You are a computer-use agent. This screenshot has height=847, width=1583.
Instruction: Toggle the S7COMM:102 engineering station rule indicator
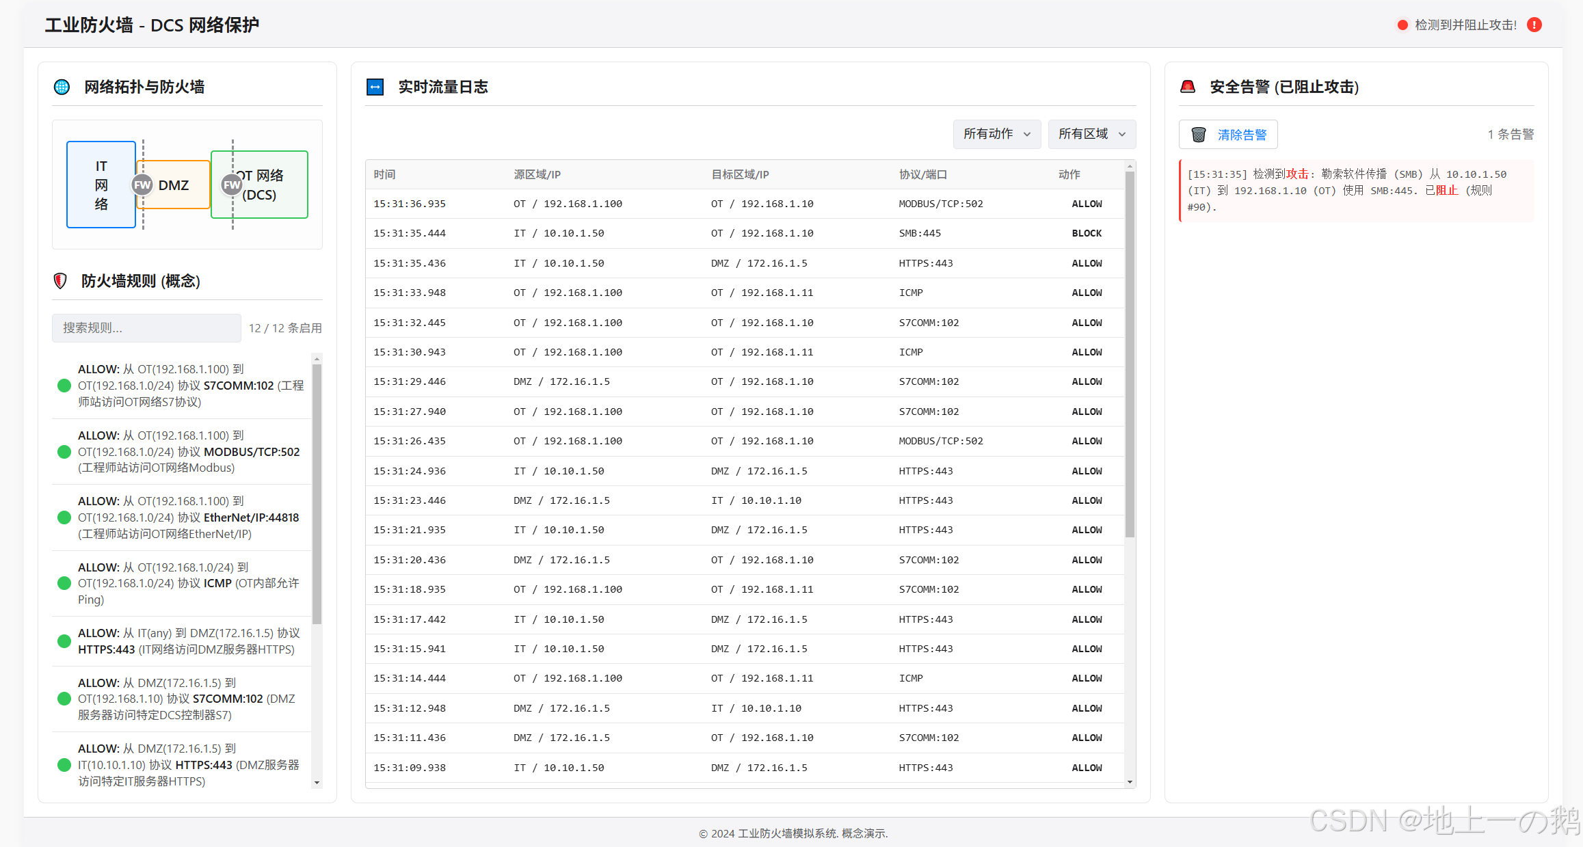coord(64,386)
